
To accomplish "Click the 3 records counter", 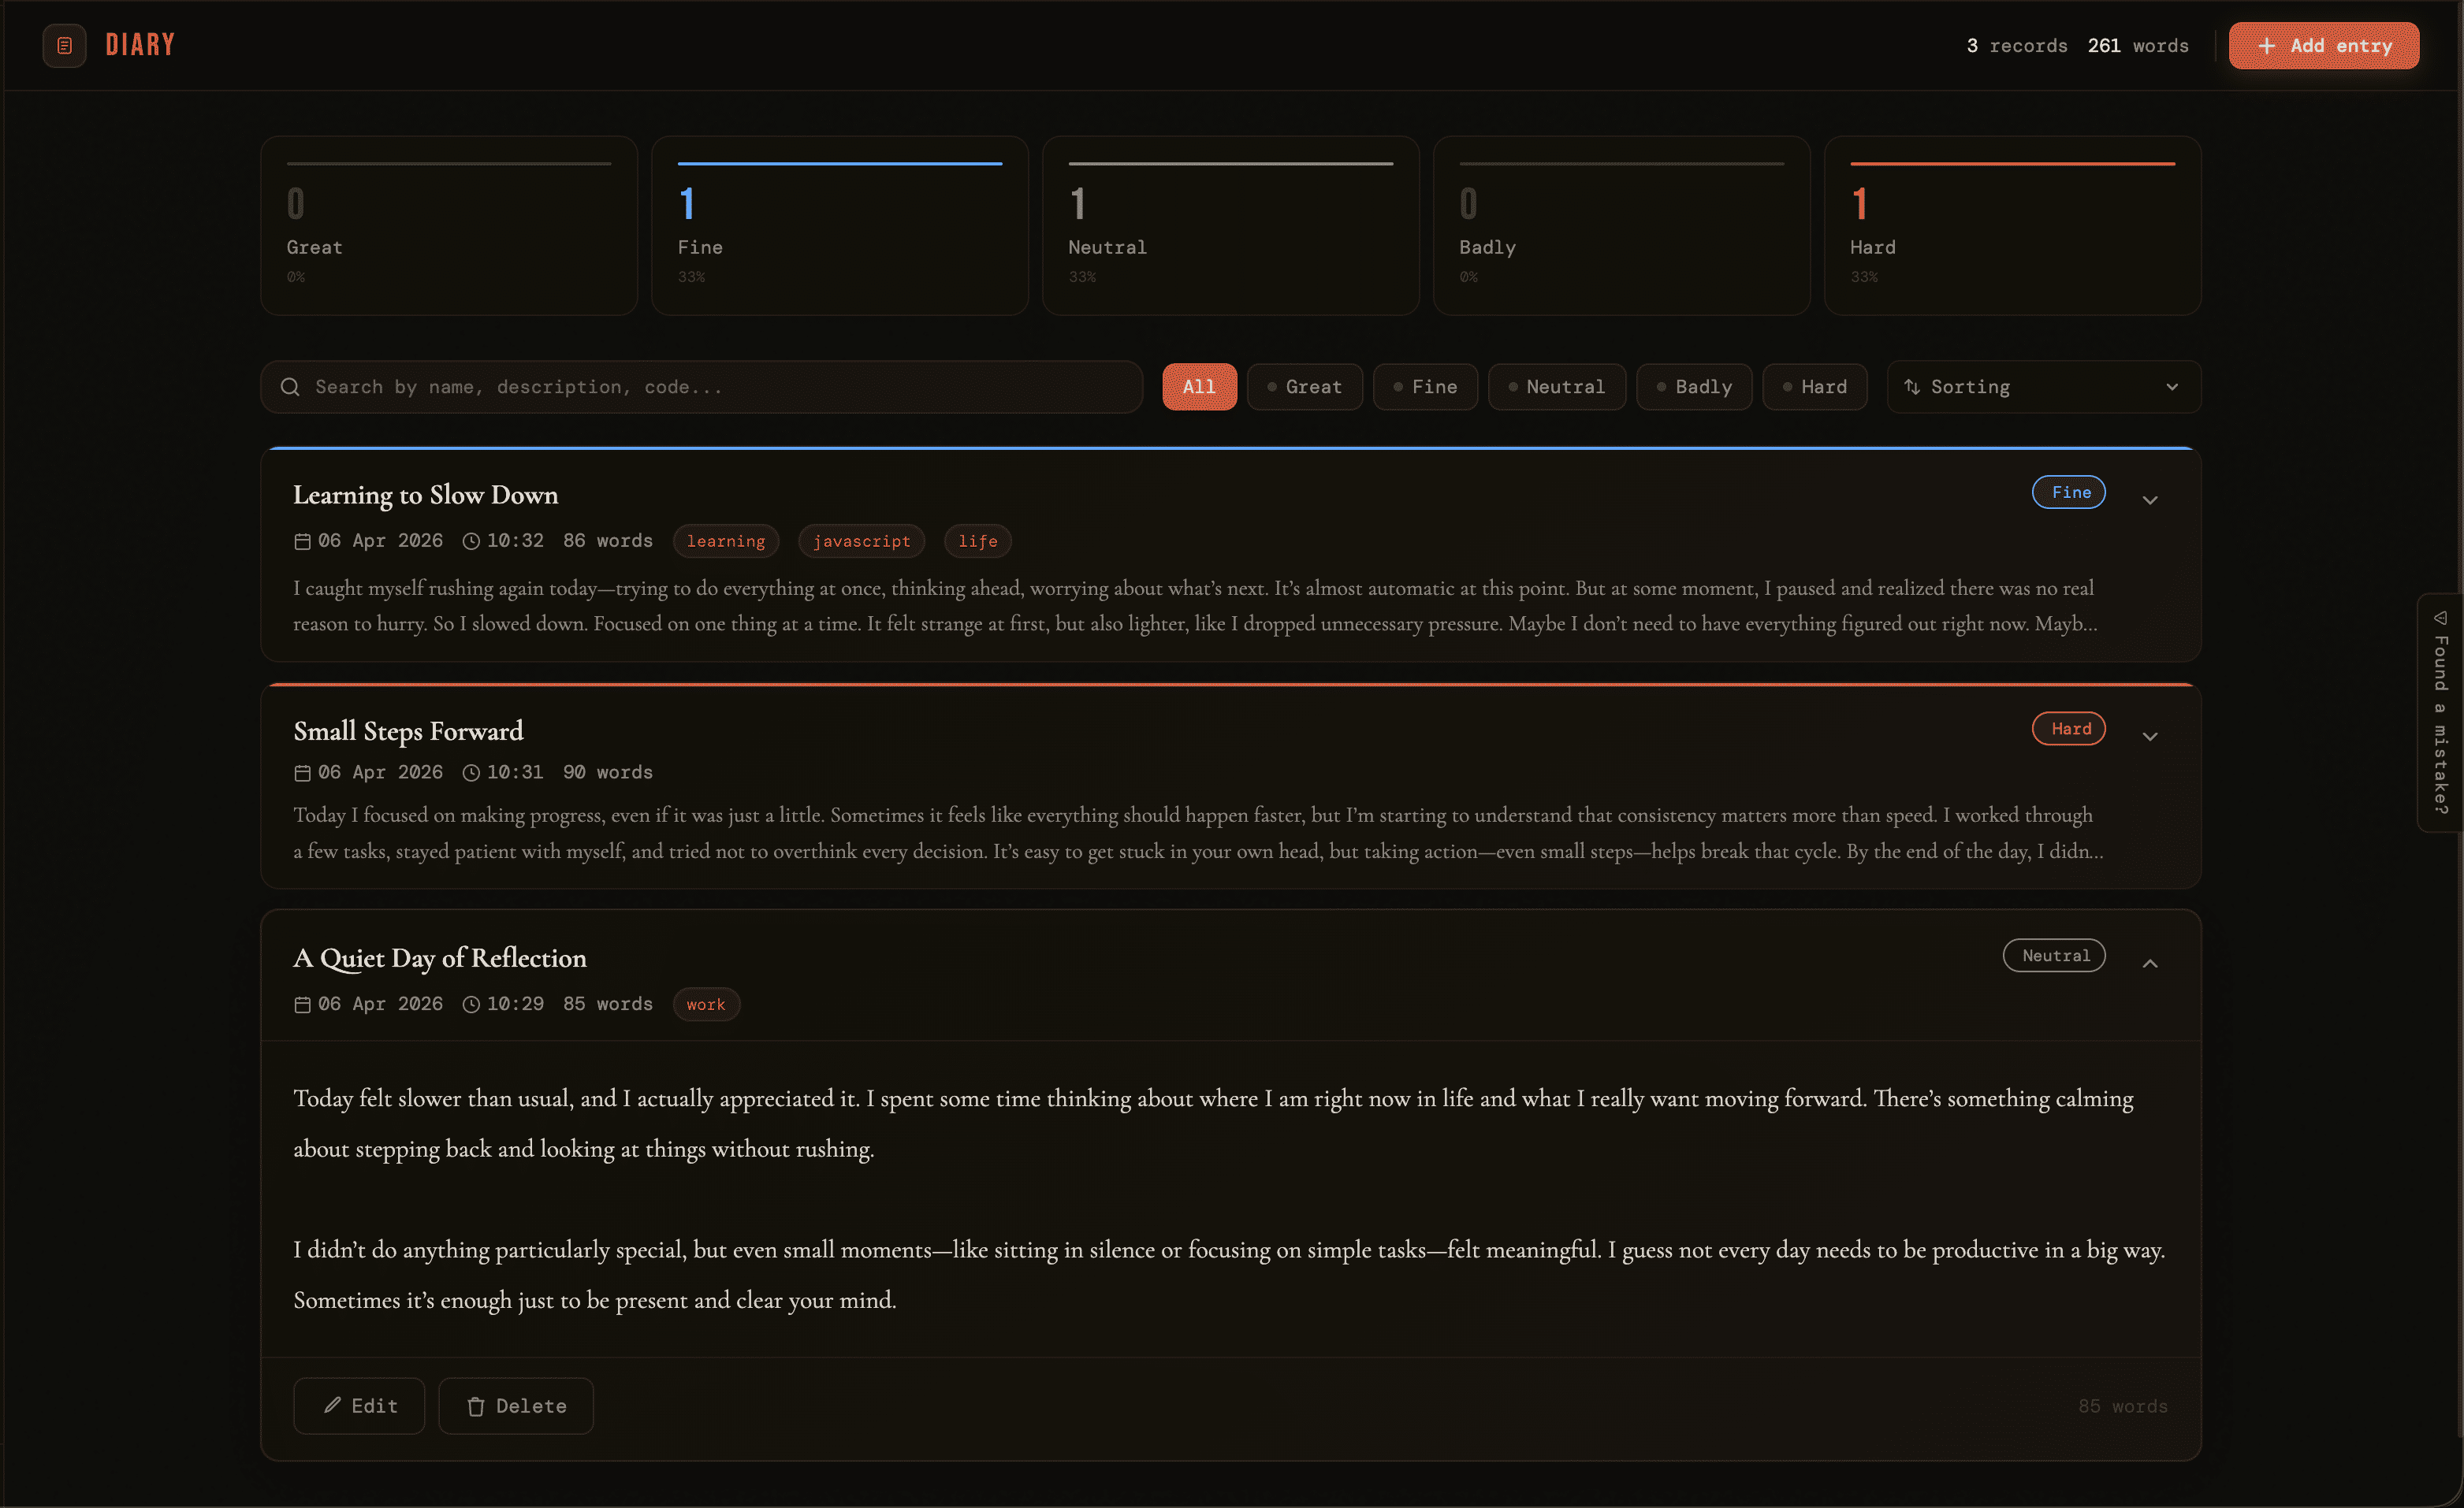I will pos(2017,46).
